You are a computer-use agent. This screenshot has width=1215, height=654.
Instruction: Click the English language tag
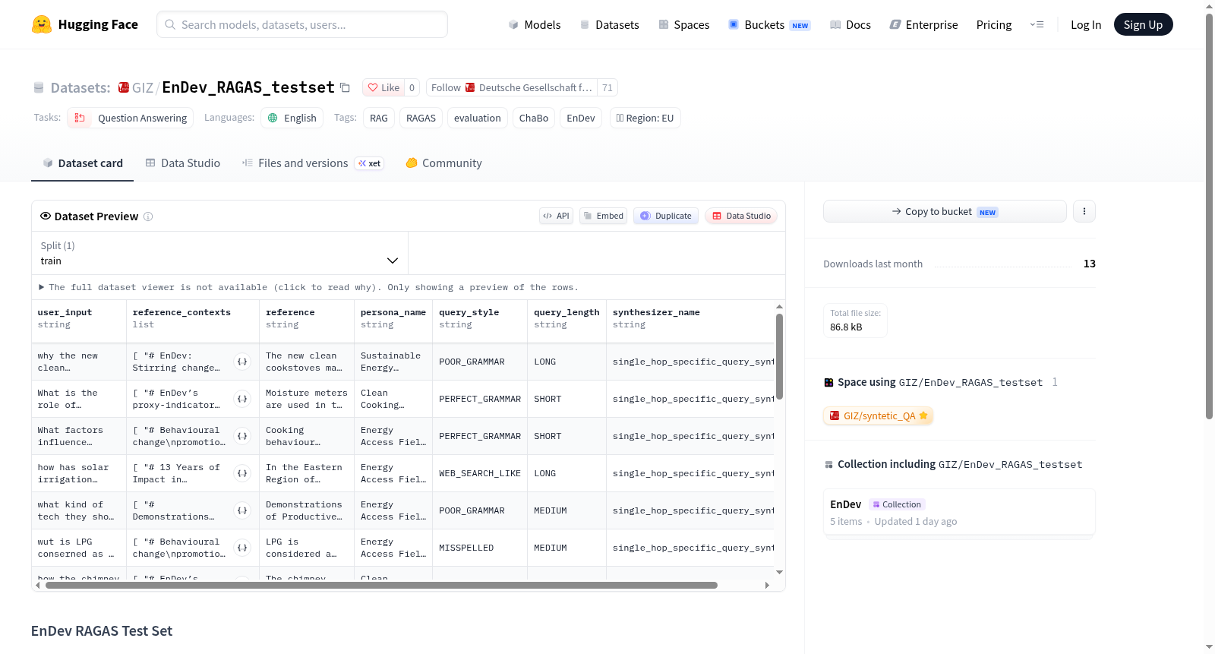292,118
